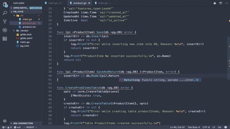Open glide.yaml file

tap(26, 38)
